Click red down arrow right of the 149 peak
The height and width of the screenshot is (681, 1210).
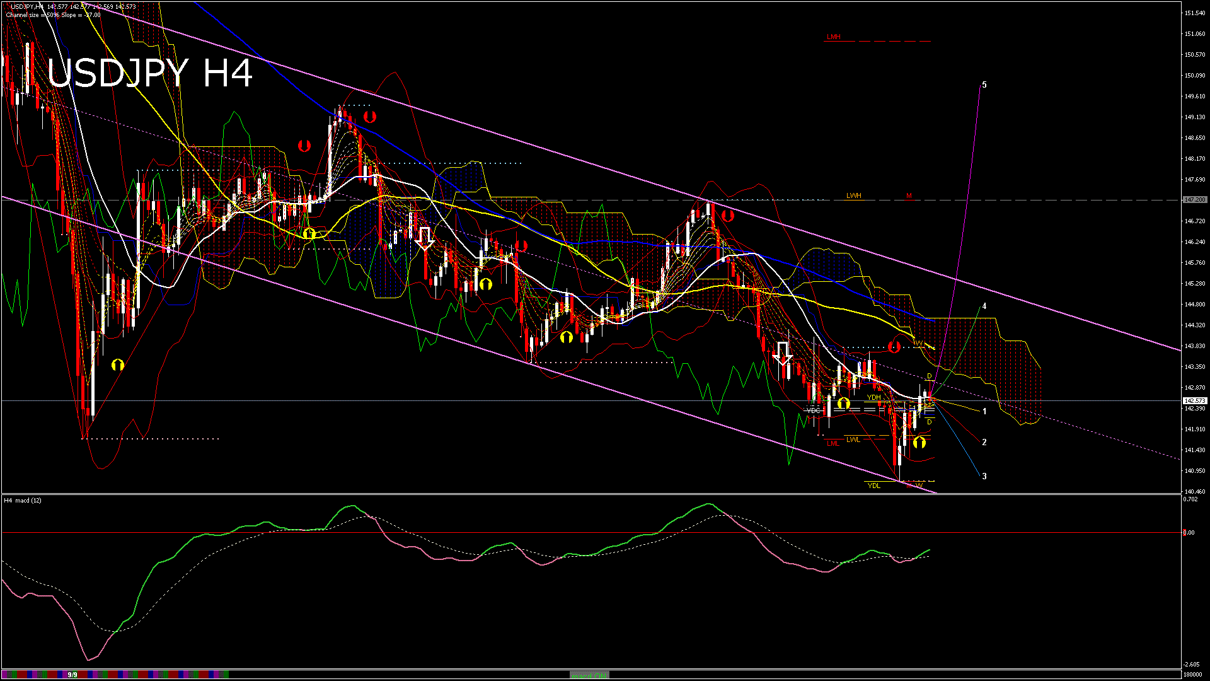[x=370, y=117]
